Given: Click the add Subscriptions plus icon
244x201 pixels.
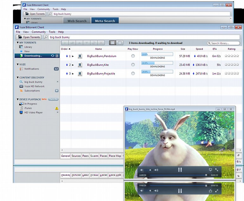Looking at the screenshot, I should pos(57,91).
